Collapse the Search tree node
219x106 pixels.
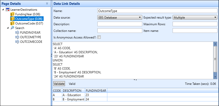pos(8,28)
